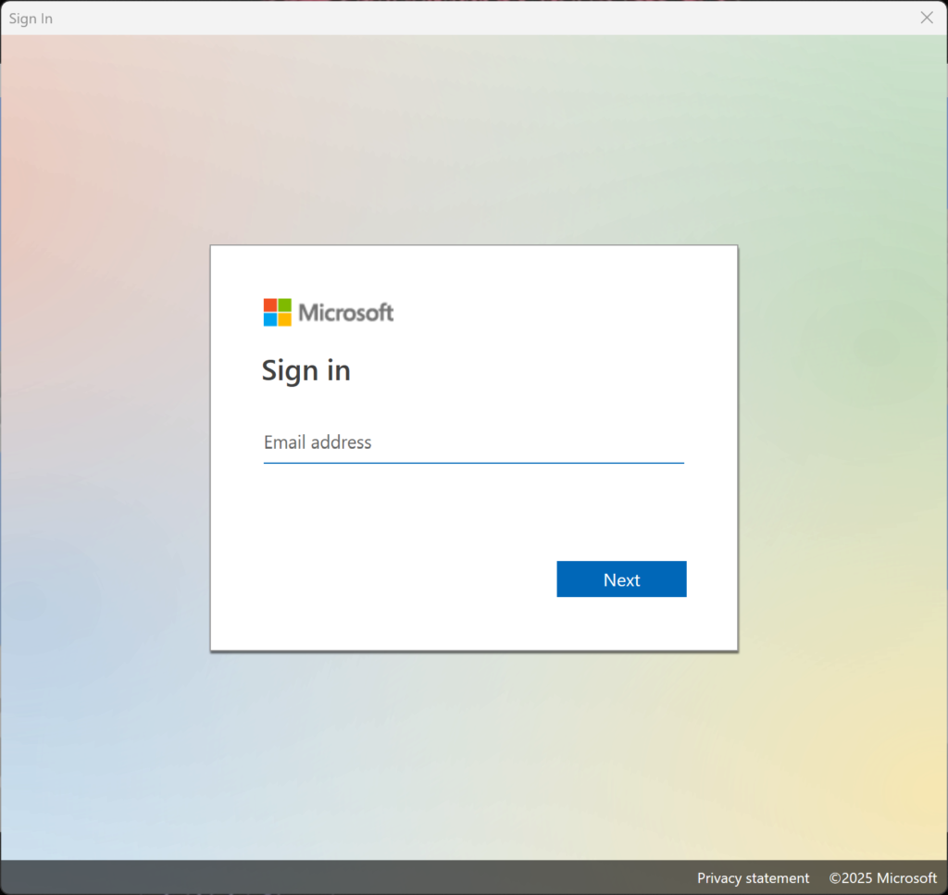
Task: Click the blue square of Microsoft logo
Action: [x=270, y=319]
